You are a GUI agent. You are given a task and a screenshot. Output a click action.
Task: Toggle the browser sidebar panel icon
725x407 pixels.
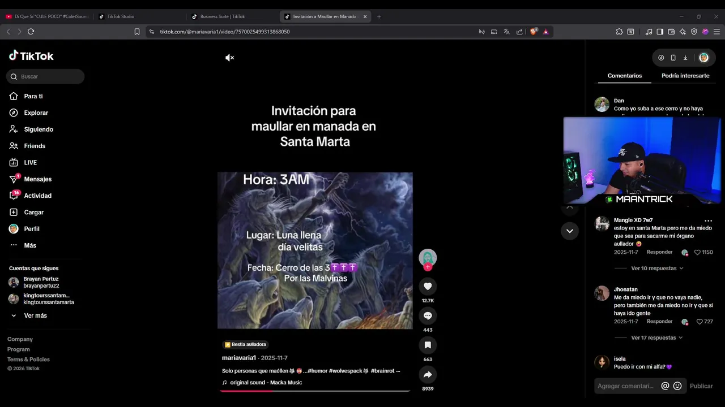(x=660, y=32)
